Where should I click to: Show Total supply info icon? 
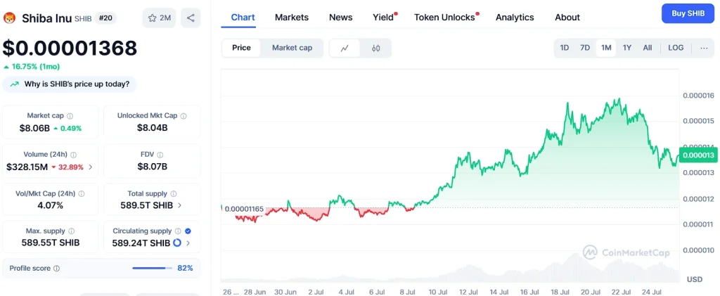pos(173,193)
